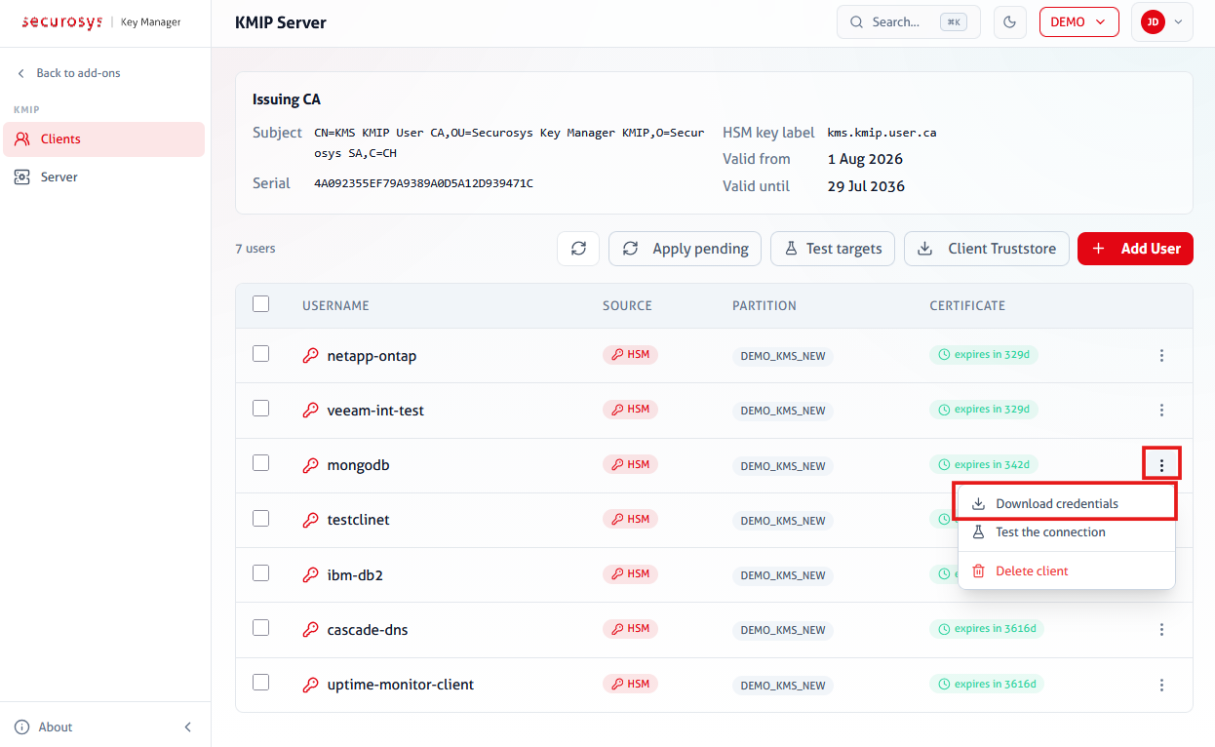Open the About info page
Image resolution: width=1215 pixels, height=747 pixels.
[44, 727]
